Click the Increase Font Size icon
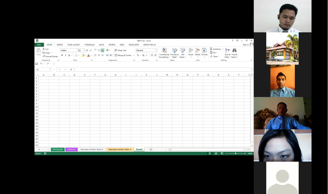Viewport: 328px width, 194px height. point(87,50)
